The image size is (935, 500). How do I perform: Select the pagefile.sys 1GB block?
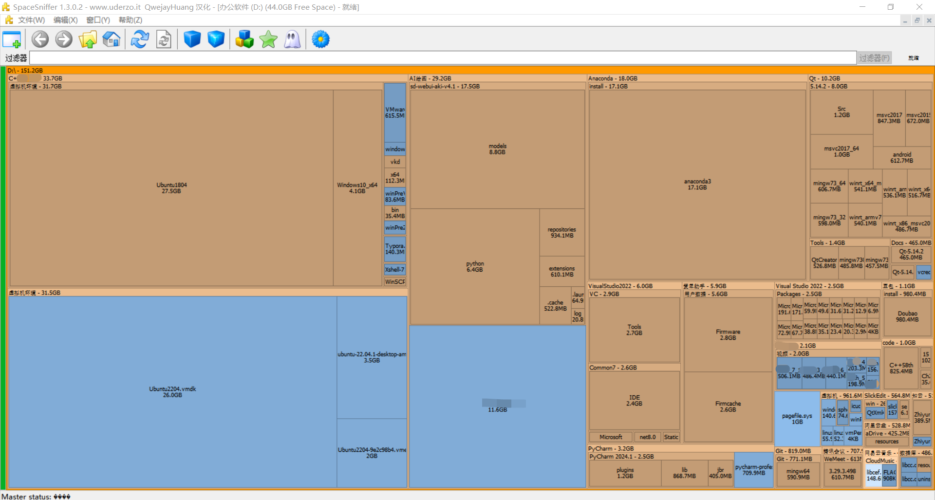click(797, 419)
